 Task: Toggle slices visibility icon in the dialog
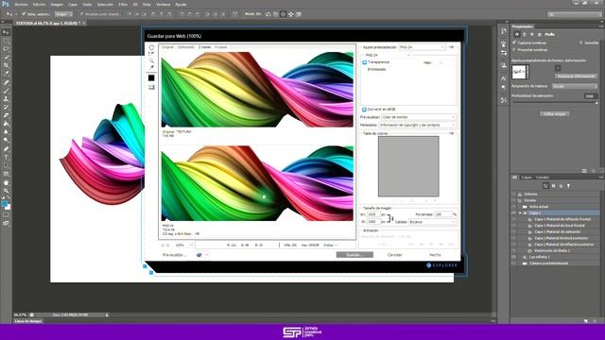coord(151,88)
